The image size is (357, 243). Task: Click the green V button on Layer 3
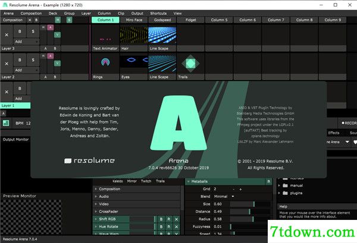[x=57, y=35]
